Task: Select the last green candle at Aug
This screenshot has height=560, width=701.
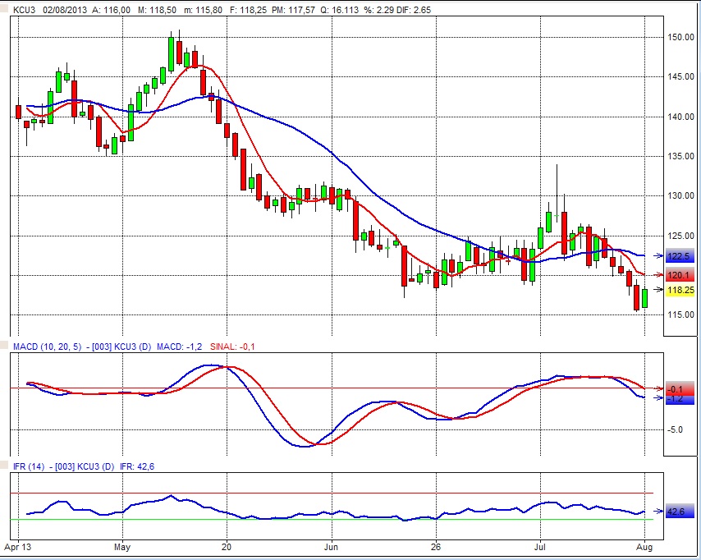Action: pos(645,298)
